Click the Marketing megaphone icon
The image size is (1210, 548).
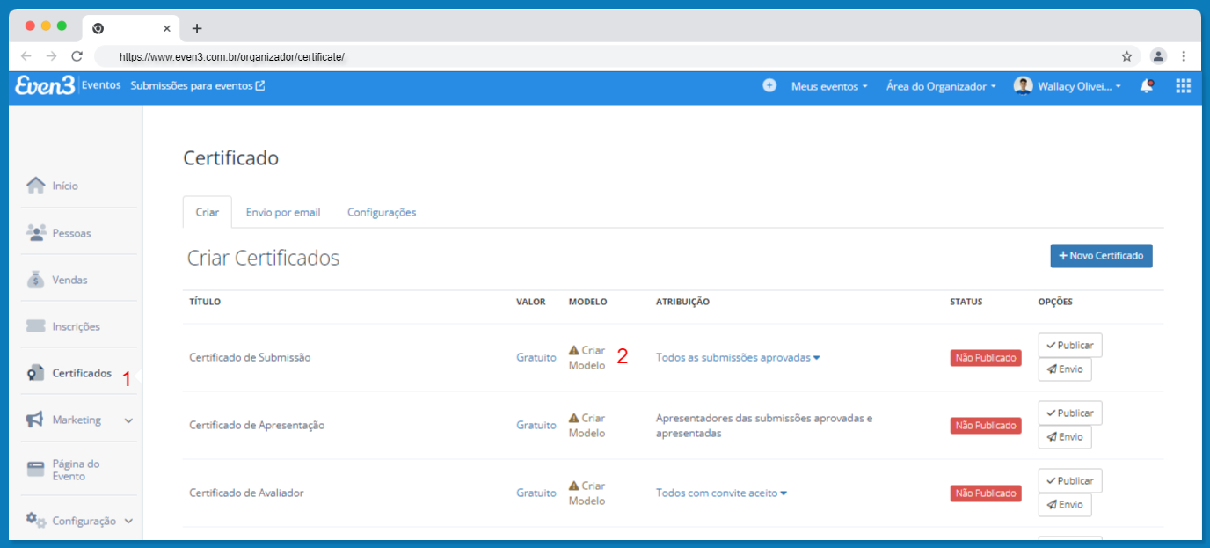(x=35, y=420)
